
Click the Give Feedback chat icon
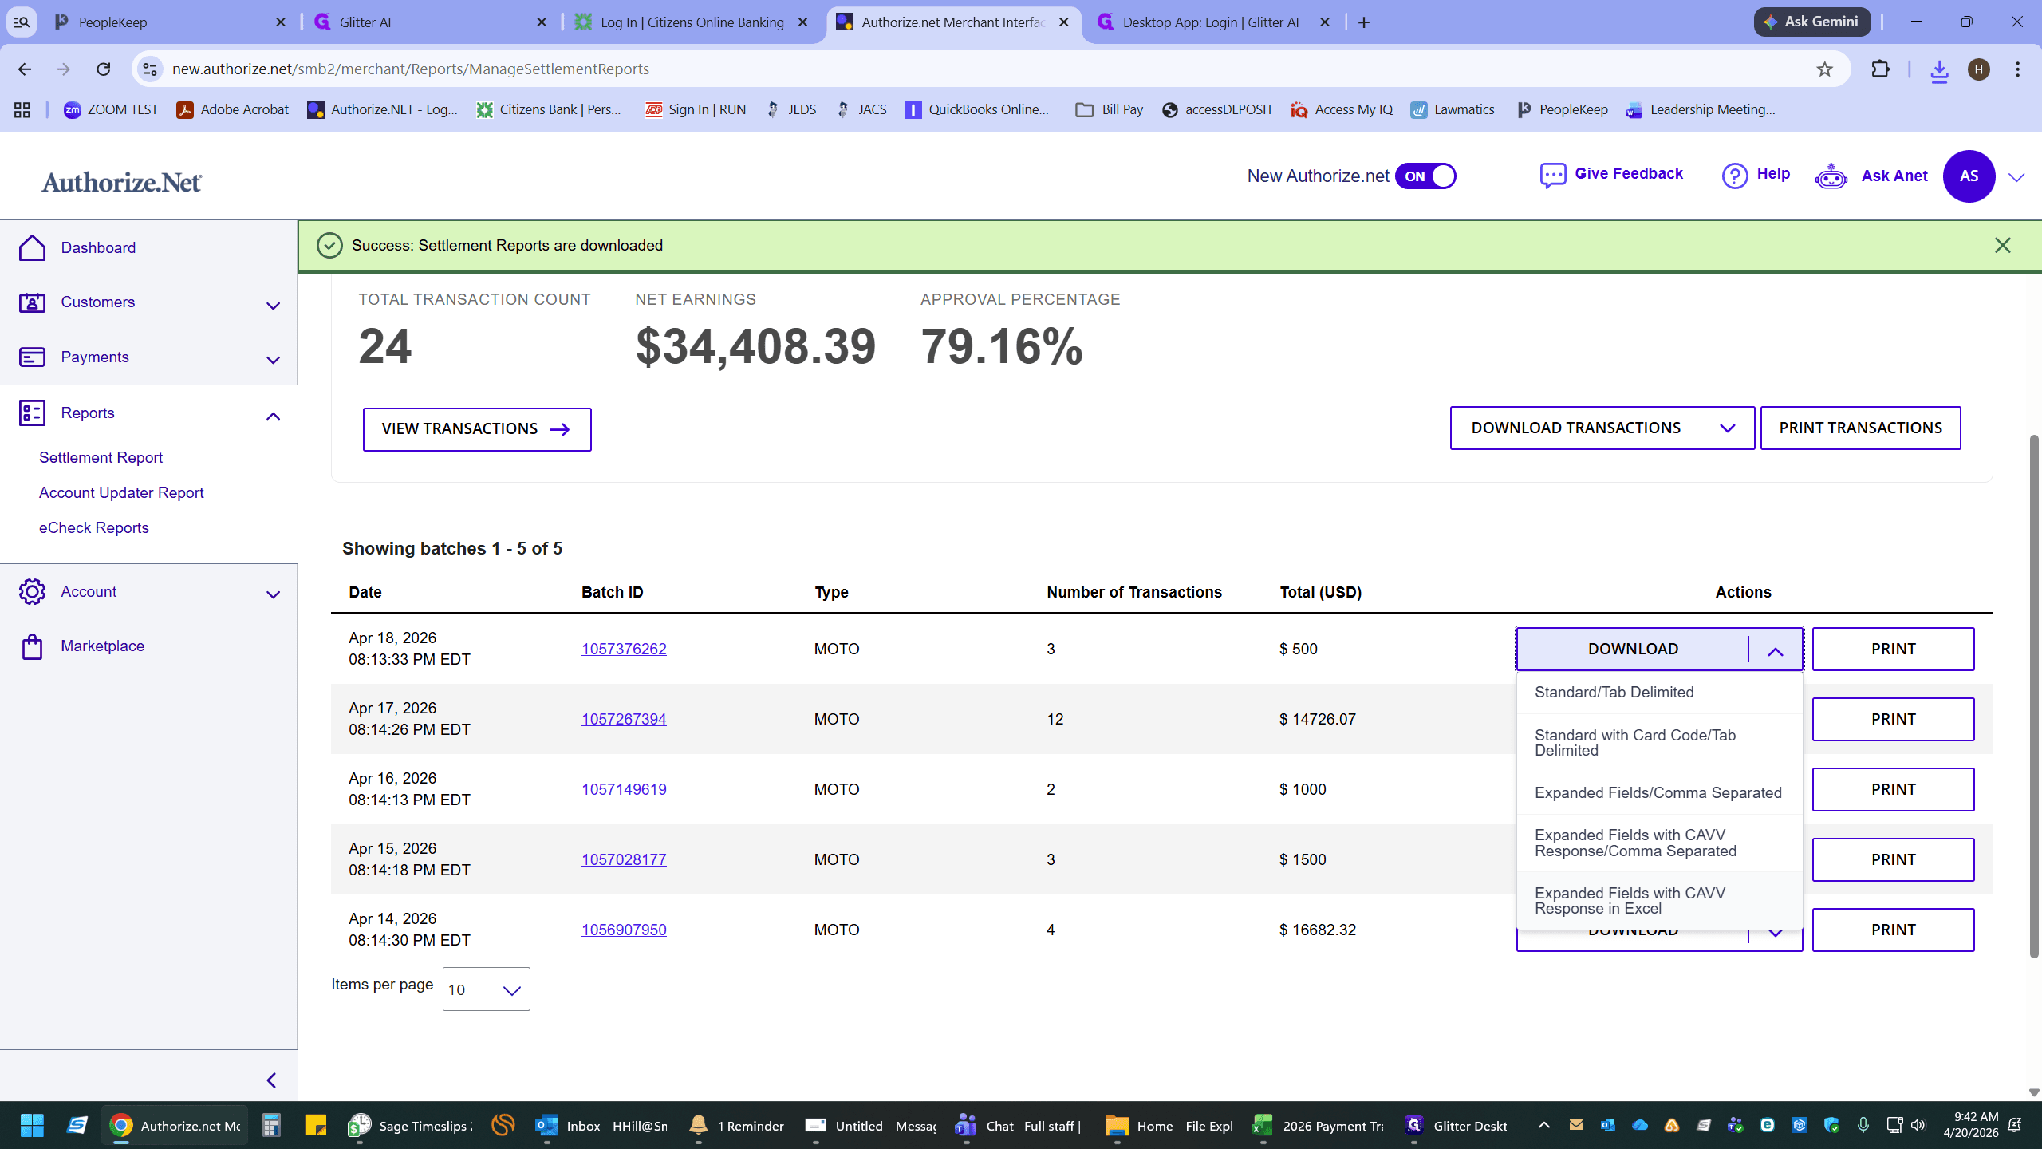[1552, 175]
